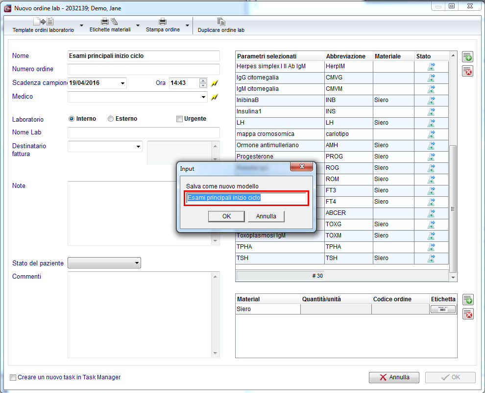This screenshot has width=485, height=393.
Task: Open Medico dropdown list
Action: pyautogui.click(x=203, y=97)
